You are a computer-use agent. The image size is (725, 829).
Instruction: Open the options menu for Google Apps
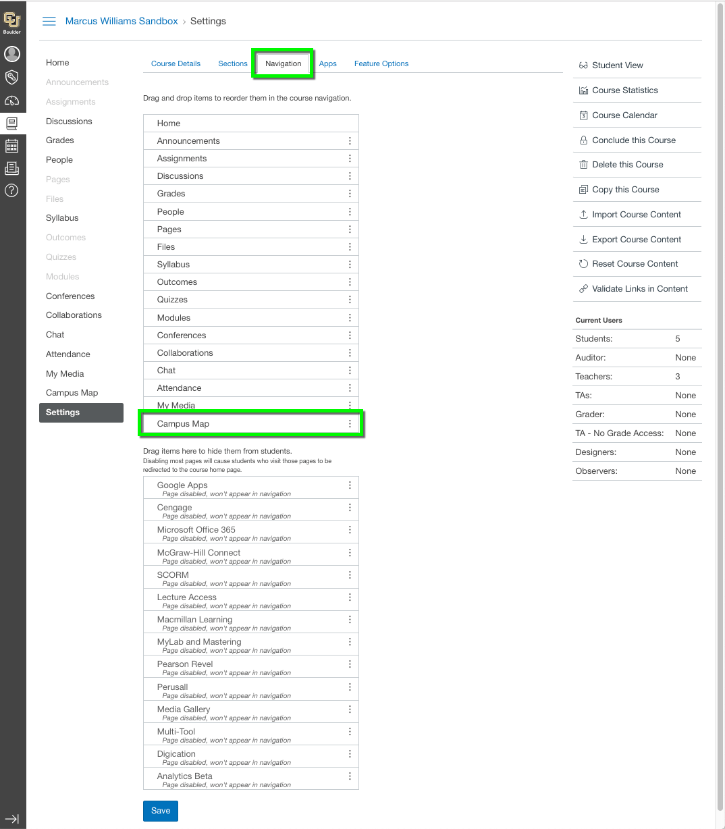point(350,485)
